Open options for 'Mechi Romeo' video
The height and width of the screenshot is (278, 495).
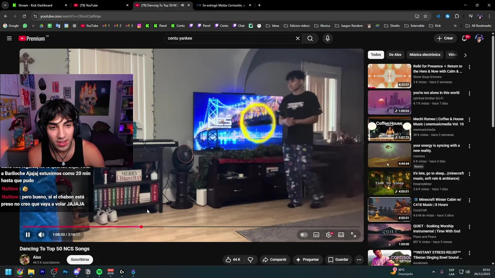click(469, 120)
